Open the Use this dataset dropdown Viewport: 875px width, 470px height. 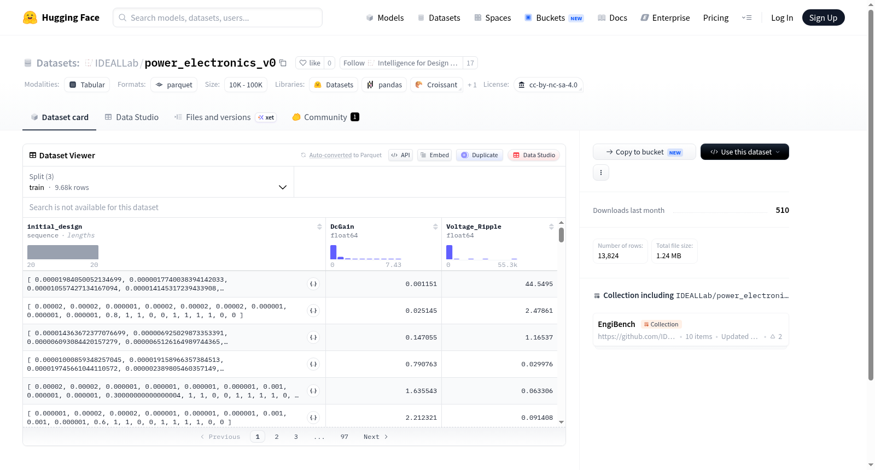(745, 152)
